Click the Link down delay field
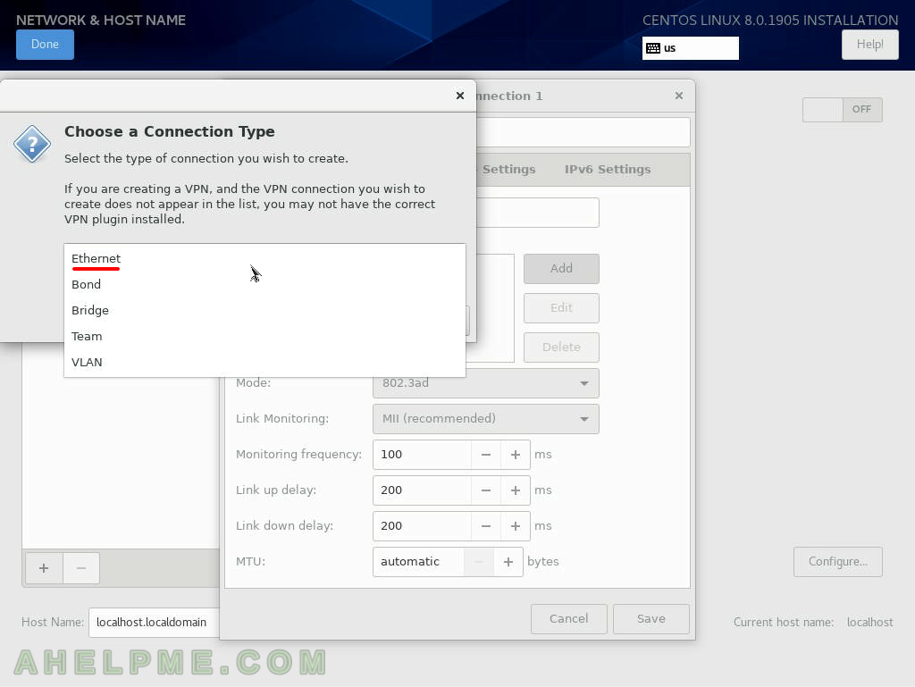915x687 pixels. (x=422, y=525)
